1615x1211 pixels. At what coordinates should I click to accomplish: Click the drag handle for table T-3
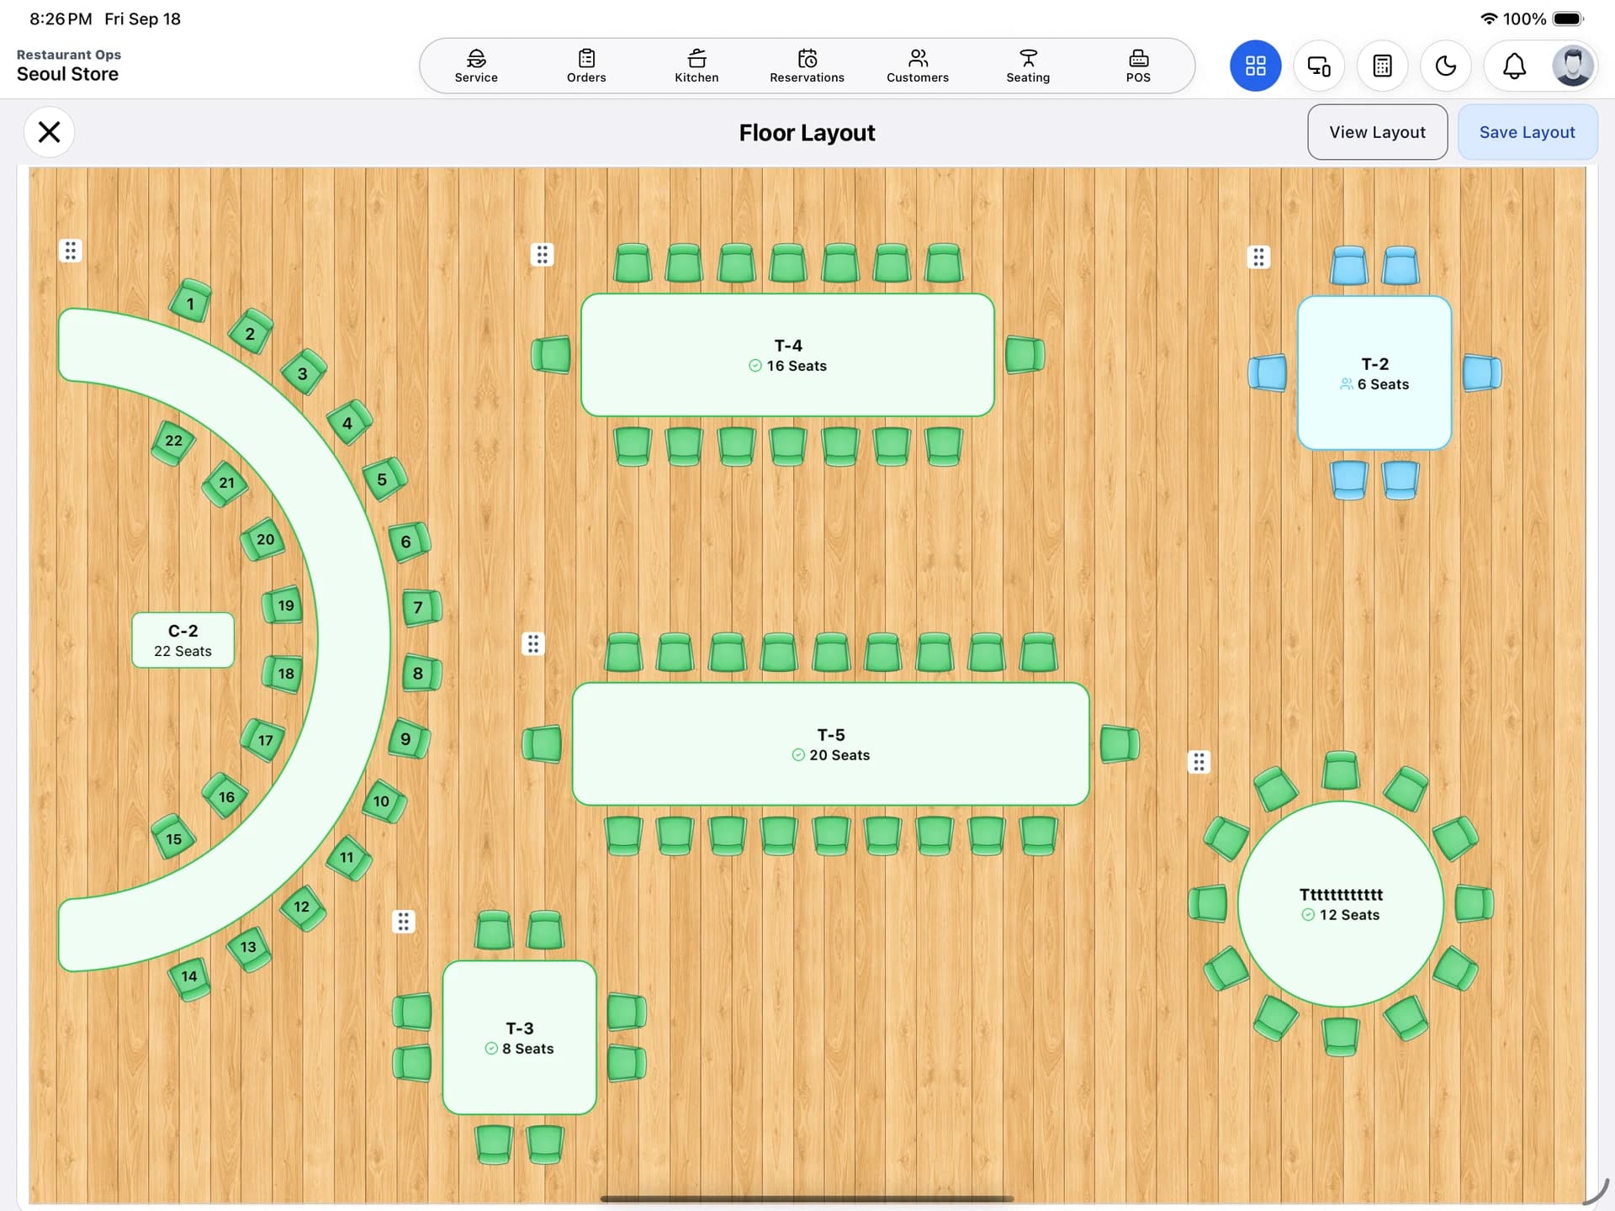tap(404, 922)
